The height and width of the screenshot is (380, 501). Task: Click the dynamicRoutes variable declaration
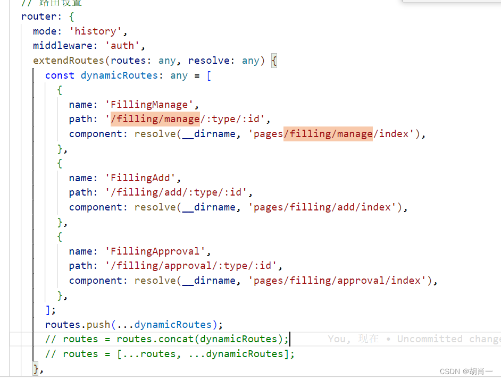pos(119,75)
